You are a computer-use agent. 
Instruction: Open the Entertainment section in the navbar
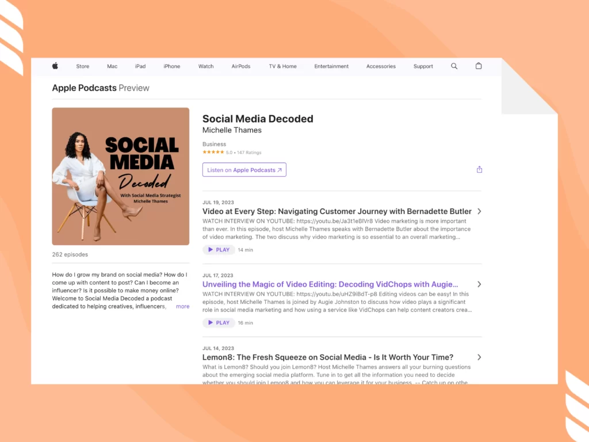[331, 66]
